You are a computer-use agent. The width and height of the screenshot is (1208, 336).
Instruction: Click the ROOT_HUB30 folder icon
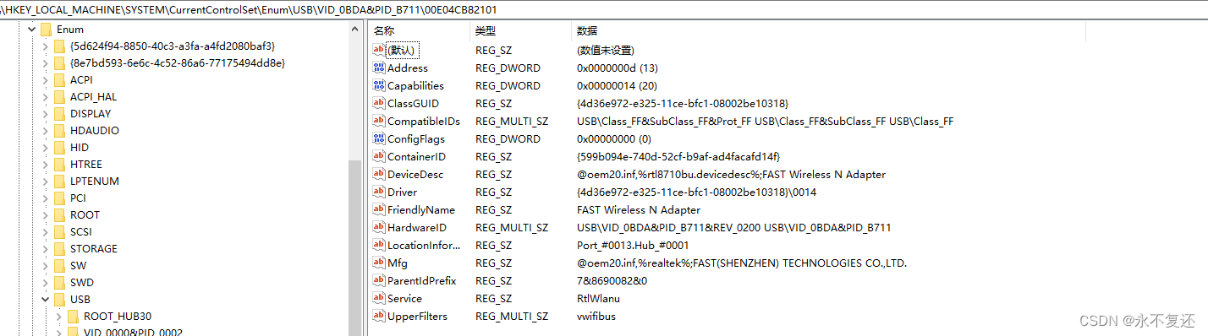(73, 316)
